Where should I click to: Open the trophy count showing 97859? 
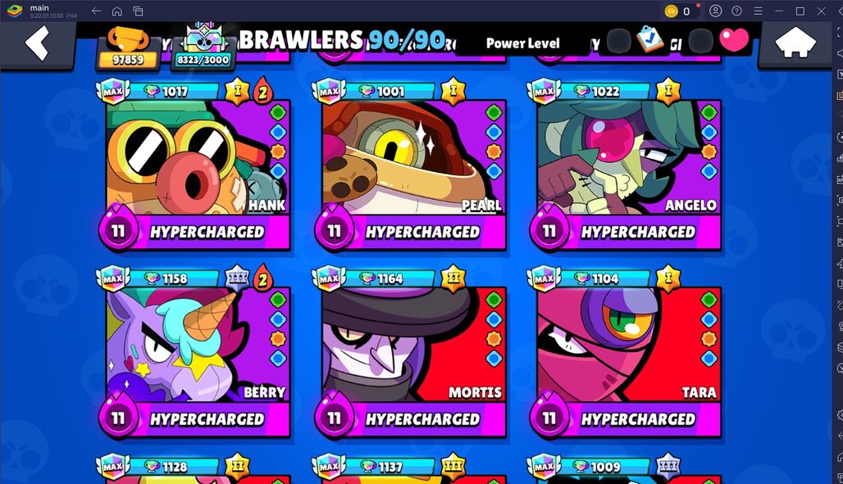[x=128, y=49]
